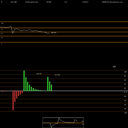
Task: Click the -14 label beside mini chart
Action: 82,124
